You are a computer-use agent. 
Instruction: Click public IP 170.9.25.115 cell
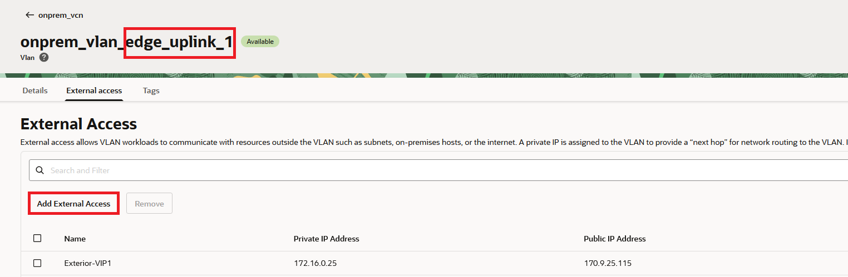(x=608, y=263)
